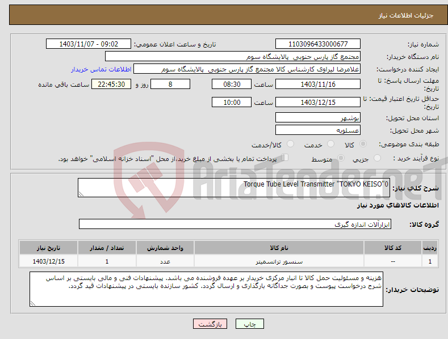Click the request creator name field
The image size is (448, 339).
click(x=247, y=69)
